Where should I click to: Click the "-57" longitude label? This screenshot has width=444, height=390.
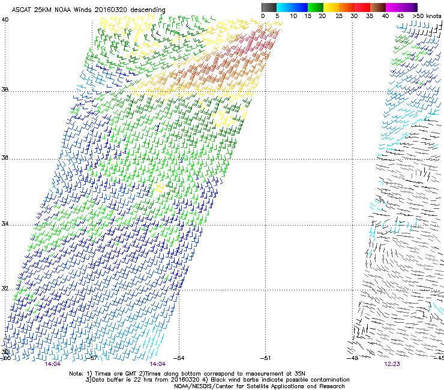point(92,358)
